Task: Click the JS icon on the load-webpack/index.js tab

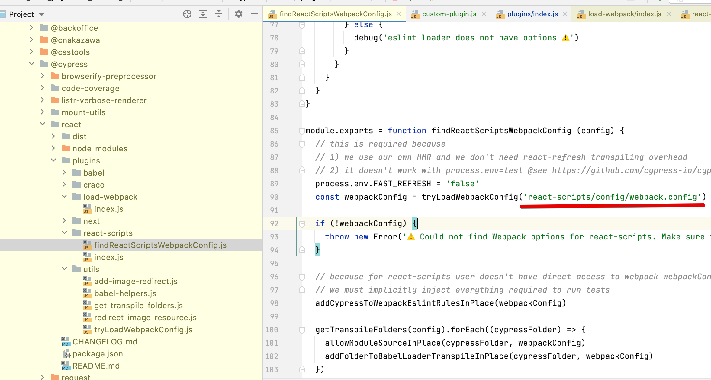Action: pyautogui.click(x=581, y=14)
